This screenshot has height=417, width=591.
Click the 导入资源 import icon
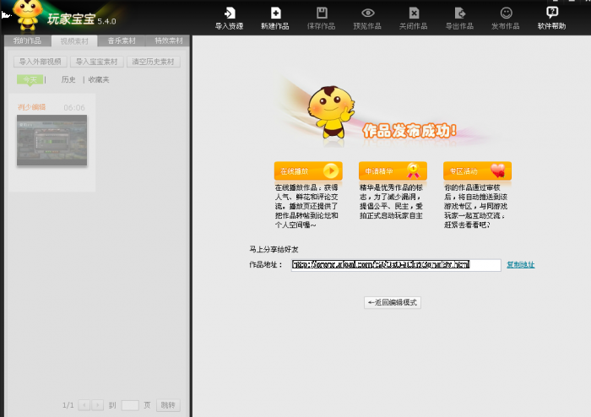229,14
